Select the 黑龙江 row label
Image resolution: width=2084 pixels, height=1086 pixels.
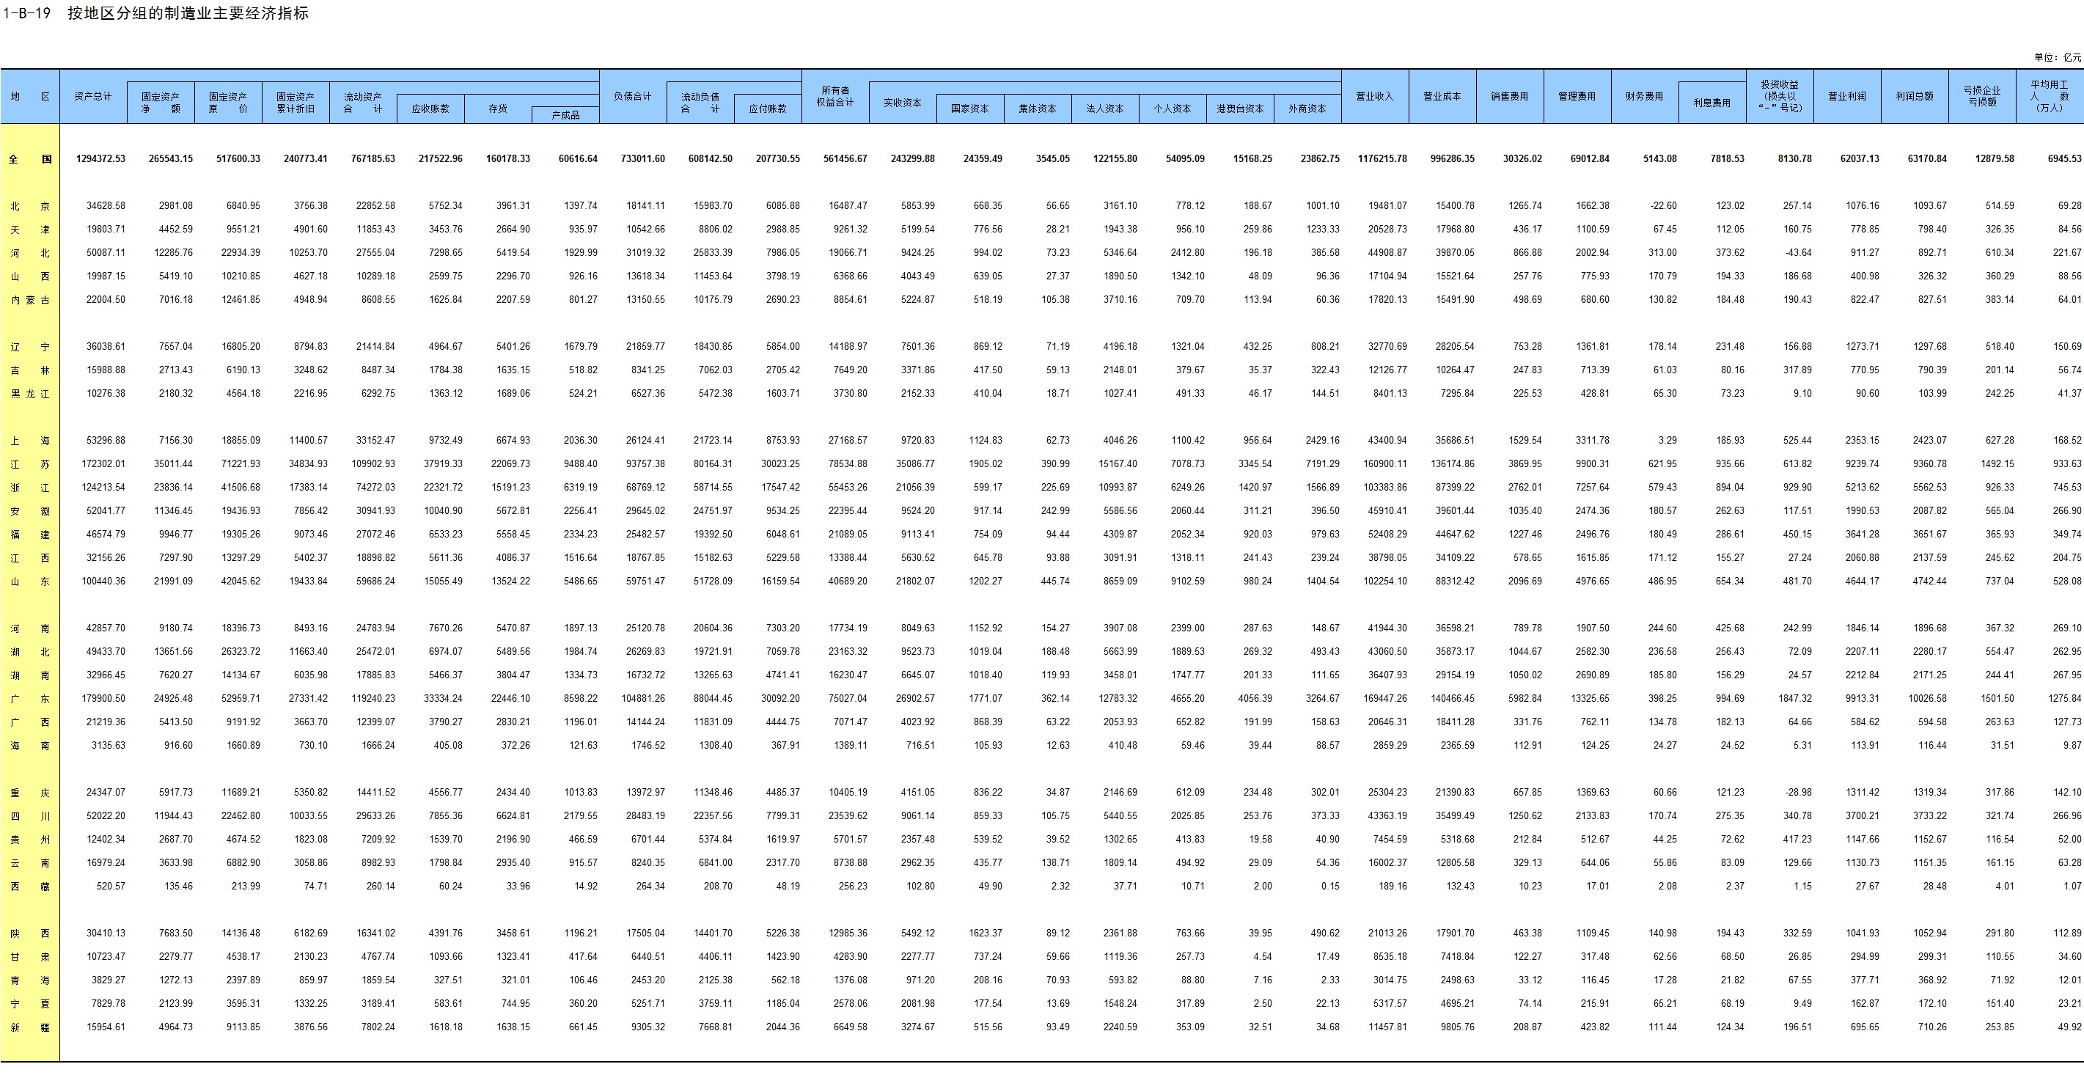click(x=30, y=394)
